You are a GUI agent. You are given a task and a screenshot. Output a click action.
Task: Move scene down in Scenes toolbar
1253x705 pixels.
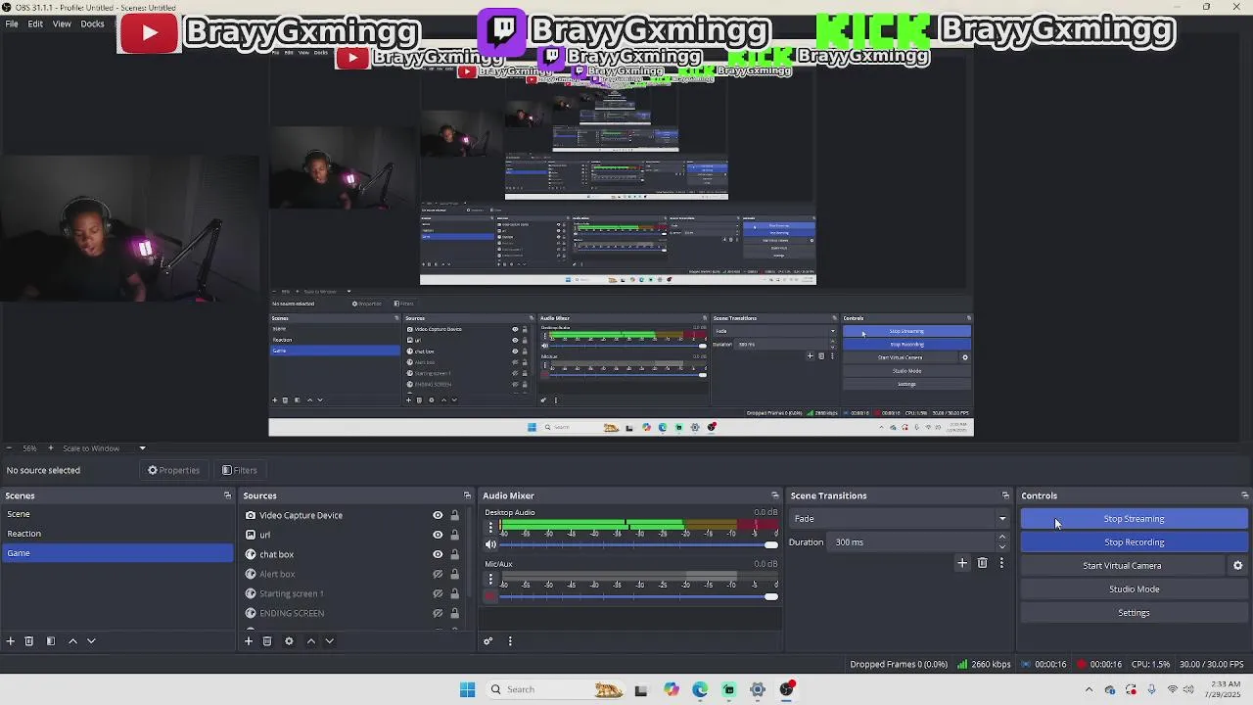[91, 641]
